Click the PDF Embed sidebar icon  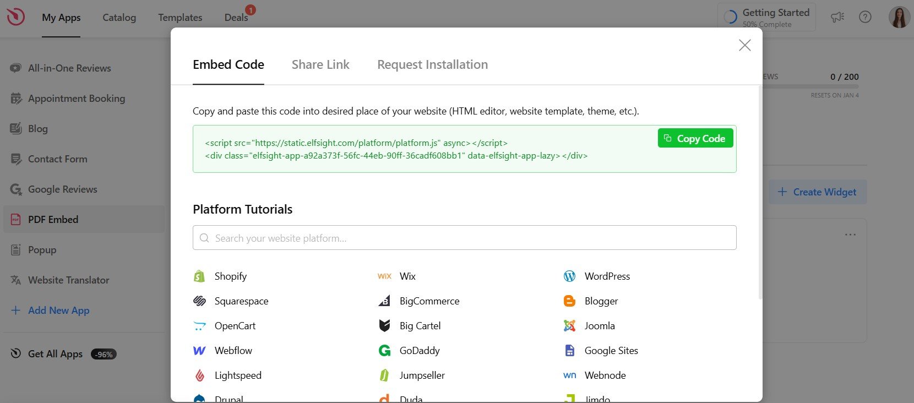pos(16,220)
